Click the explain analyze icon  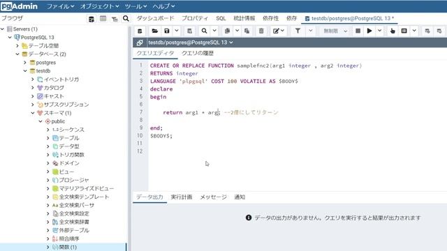click(x=404, y=31)
